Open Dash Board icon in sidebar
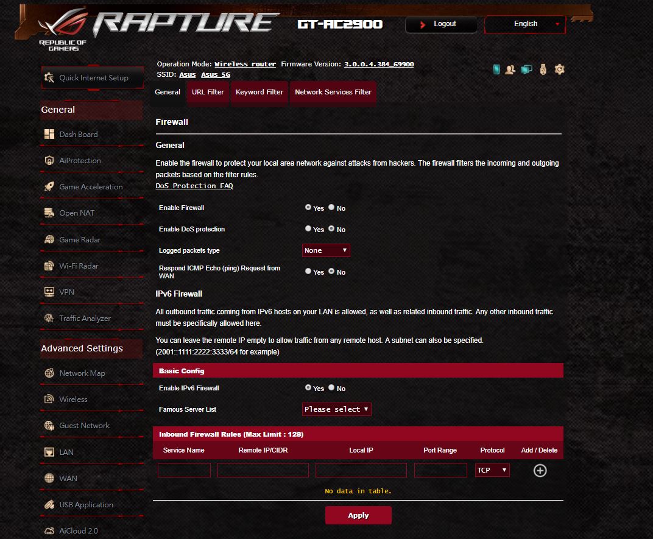Viewport: 653px width, 539px height. (x=49, y=134)
